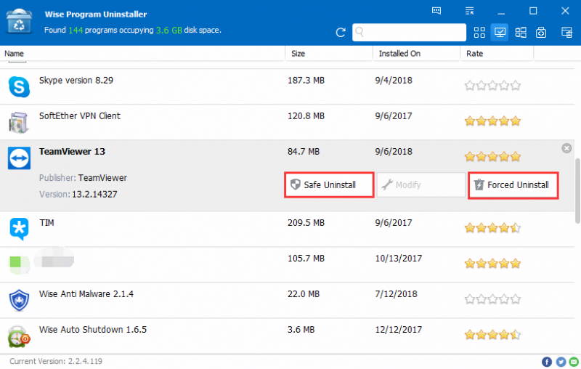Select the TIM program icon
The image size is (581, 369).
click(20, 229)
